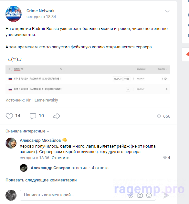Like the Crime Network post with heart icon
This screenshot has width=189, height=204.
(x=9, y=116)
